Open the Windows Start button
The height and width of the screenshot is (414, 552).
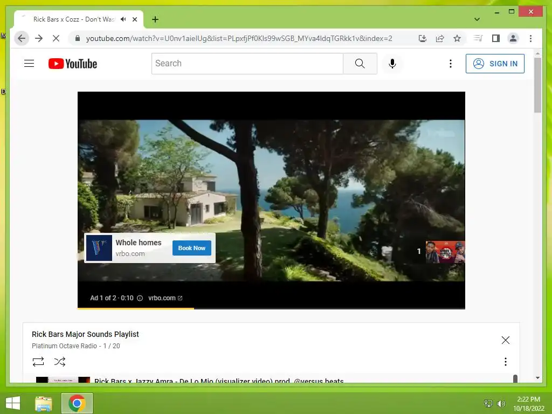[13, 403]
